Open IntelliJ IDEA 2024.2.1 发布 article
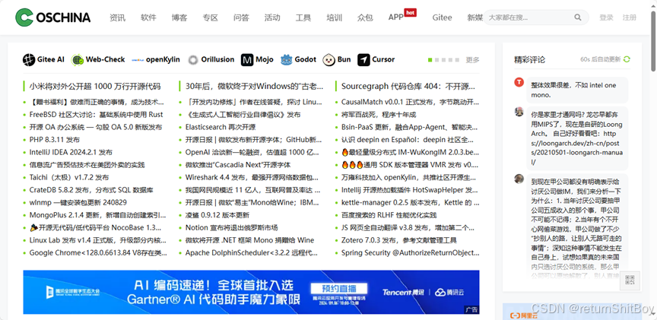 71,152
